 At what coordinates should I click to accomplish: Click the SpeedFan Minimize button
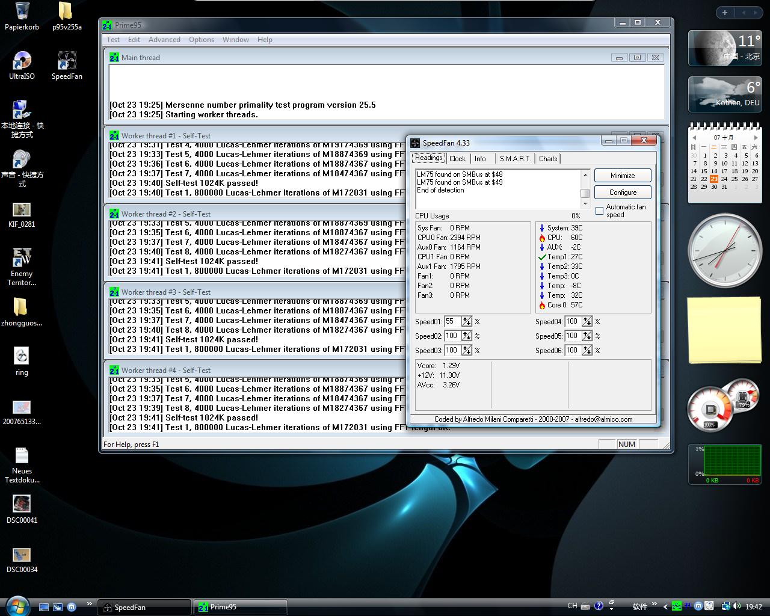pyautogui.click(x=623, y=176)
